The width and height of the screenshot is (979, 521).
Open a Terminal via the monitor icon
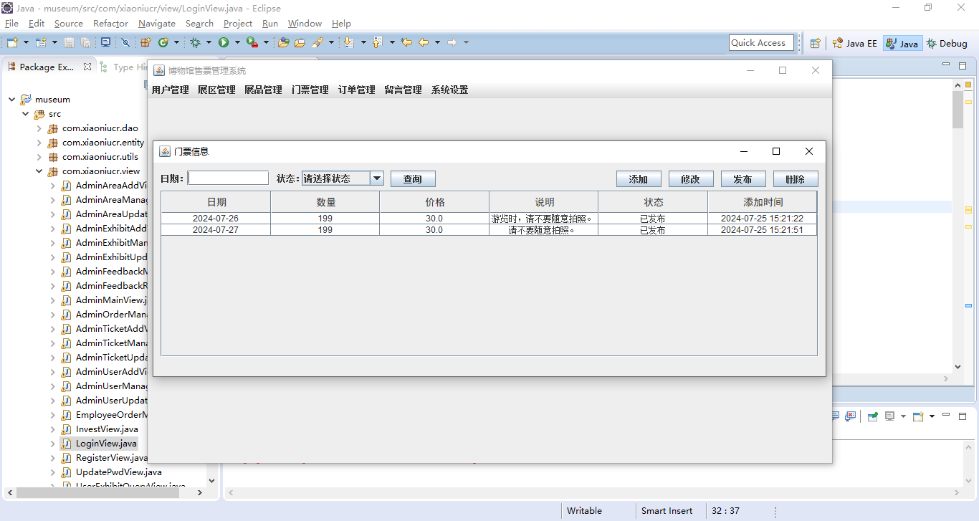pyautogui.click(x=105, y=42)
